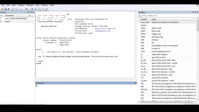The height and width of the screenshot is (112, 199).
Task: Select the d04 variable row
Action: 167,96
